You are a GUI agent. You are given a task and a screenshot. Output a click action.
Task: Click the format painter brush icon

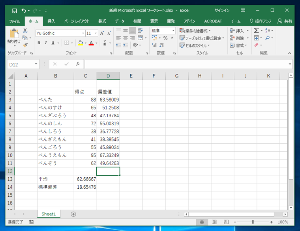25,45
